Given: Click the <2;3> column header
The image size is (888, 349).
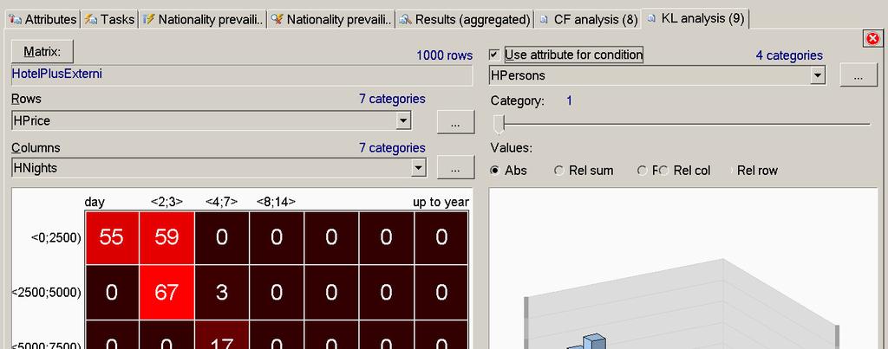Looking at the screenshot, I should [x=166, y=202].
